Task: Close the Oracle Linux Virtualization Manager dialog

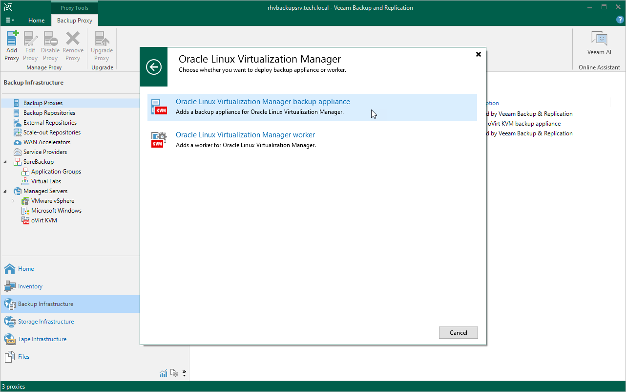Action: 479,54
